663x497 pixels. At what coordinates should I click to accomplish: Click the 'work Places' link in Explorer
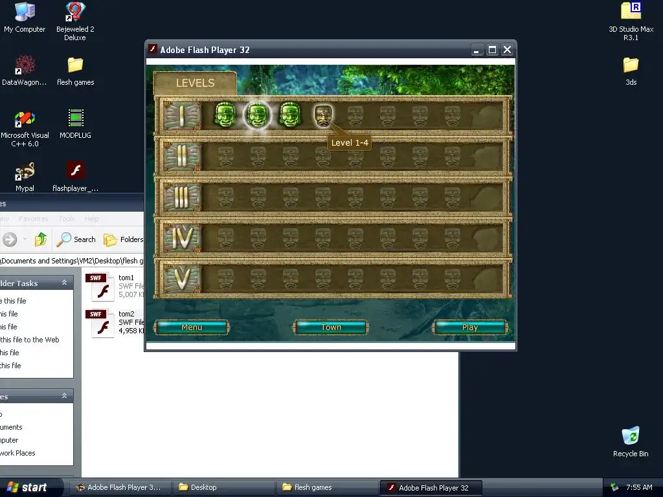[17, 452]
